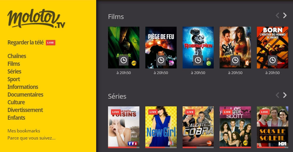Go back in Séries row with left chevron

point(278,95)
